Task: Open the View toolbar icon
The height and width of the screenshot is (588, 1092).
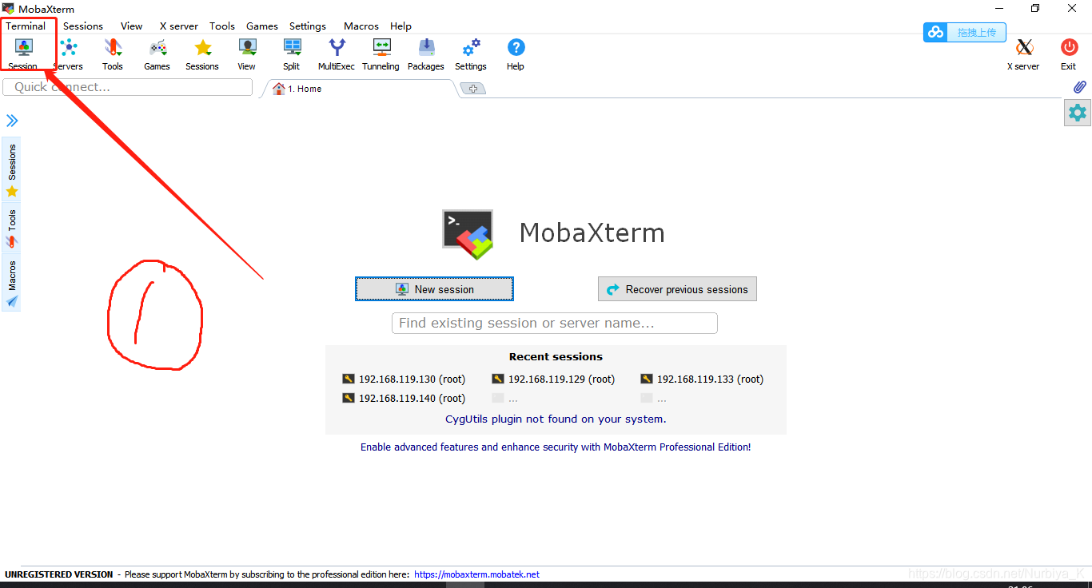Action: 247,54
